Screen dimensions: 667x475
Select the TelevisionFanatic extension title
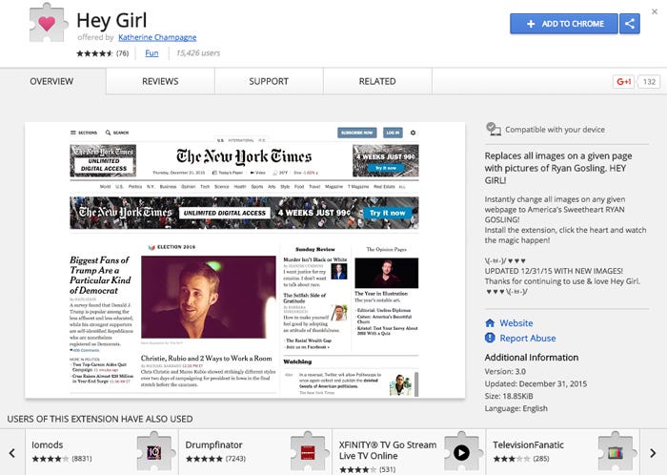tap(528, 444)
